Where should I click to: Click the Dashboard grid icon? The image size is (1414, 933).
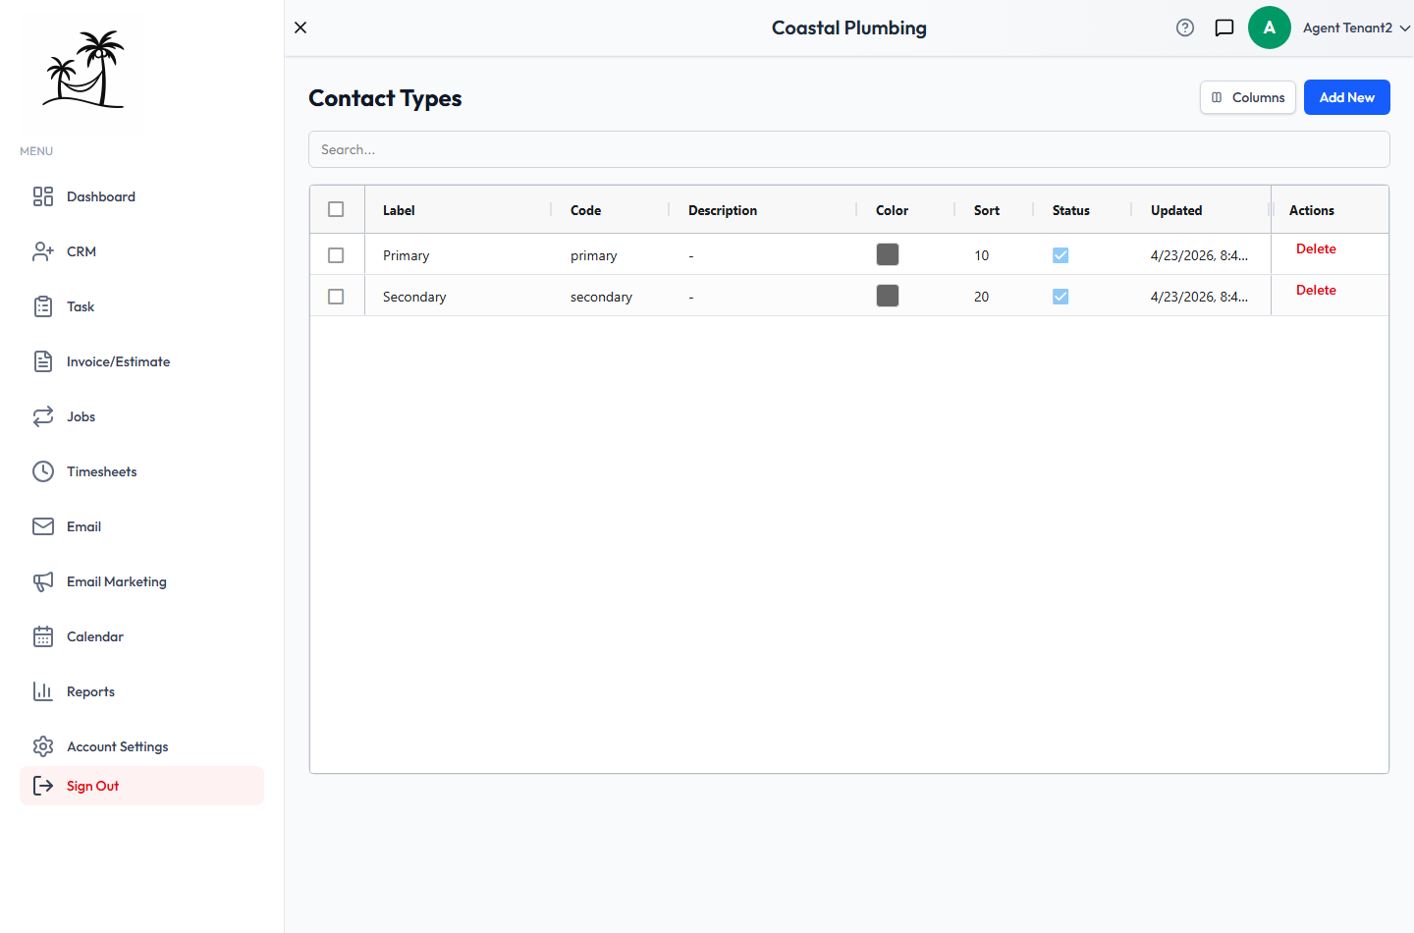click(43, 196)
